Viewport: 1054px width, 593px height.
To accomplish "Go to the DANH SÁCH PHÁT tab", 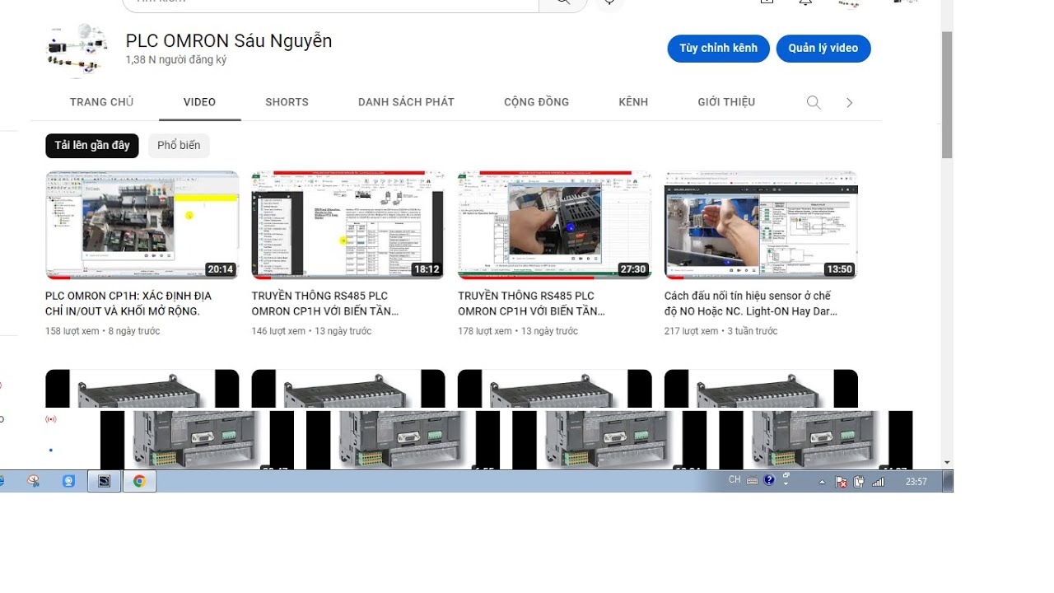I will click(406, 102).
